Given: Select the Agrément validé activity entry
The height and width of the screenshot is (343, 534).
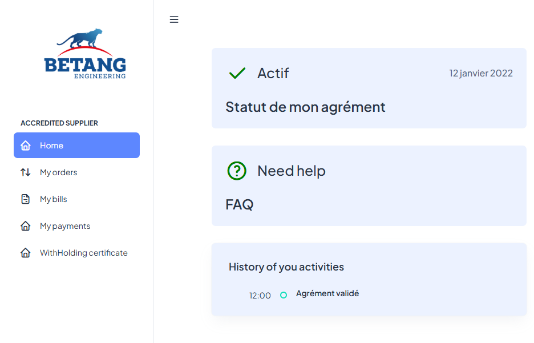Looking at the screenshot, I should [x=327, y=294].
